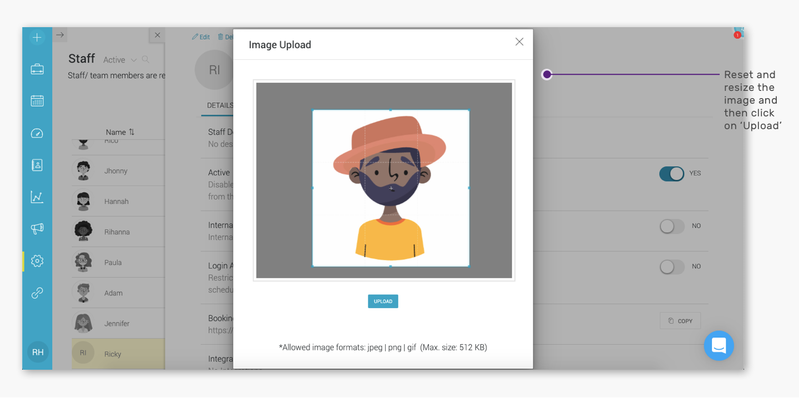This screenshot has width=799, height=398.
Task: Click Hannah's avatar thumbnail
Action: (x=83, y=201)
